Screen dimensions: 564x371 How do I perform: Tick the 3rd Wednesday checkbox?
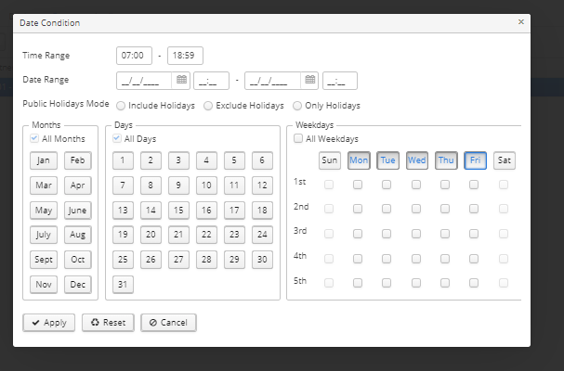click(416, 234)
